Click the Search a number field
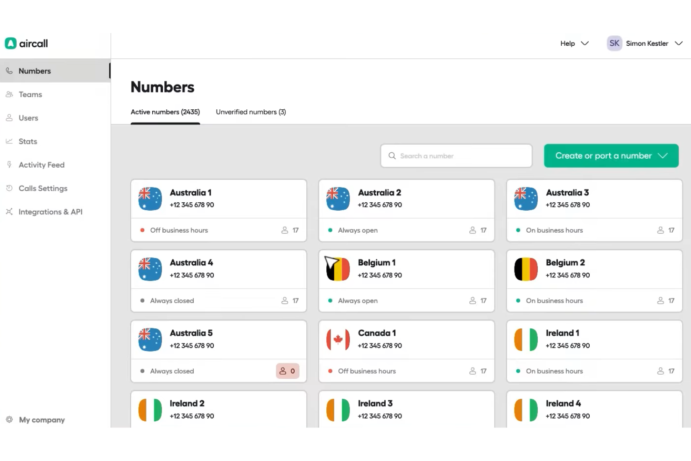This screenshot has width=691, height=461. point(456,156)
